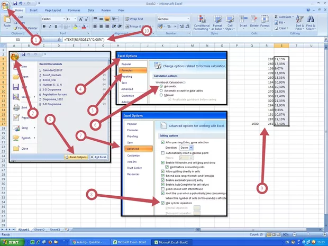Open Microsoft Office Excel Help icon
The image size is (328, 246).
(x=308, y=10)
